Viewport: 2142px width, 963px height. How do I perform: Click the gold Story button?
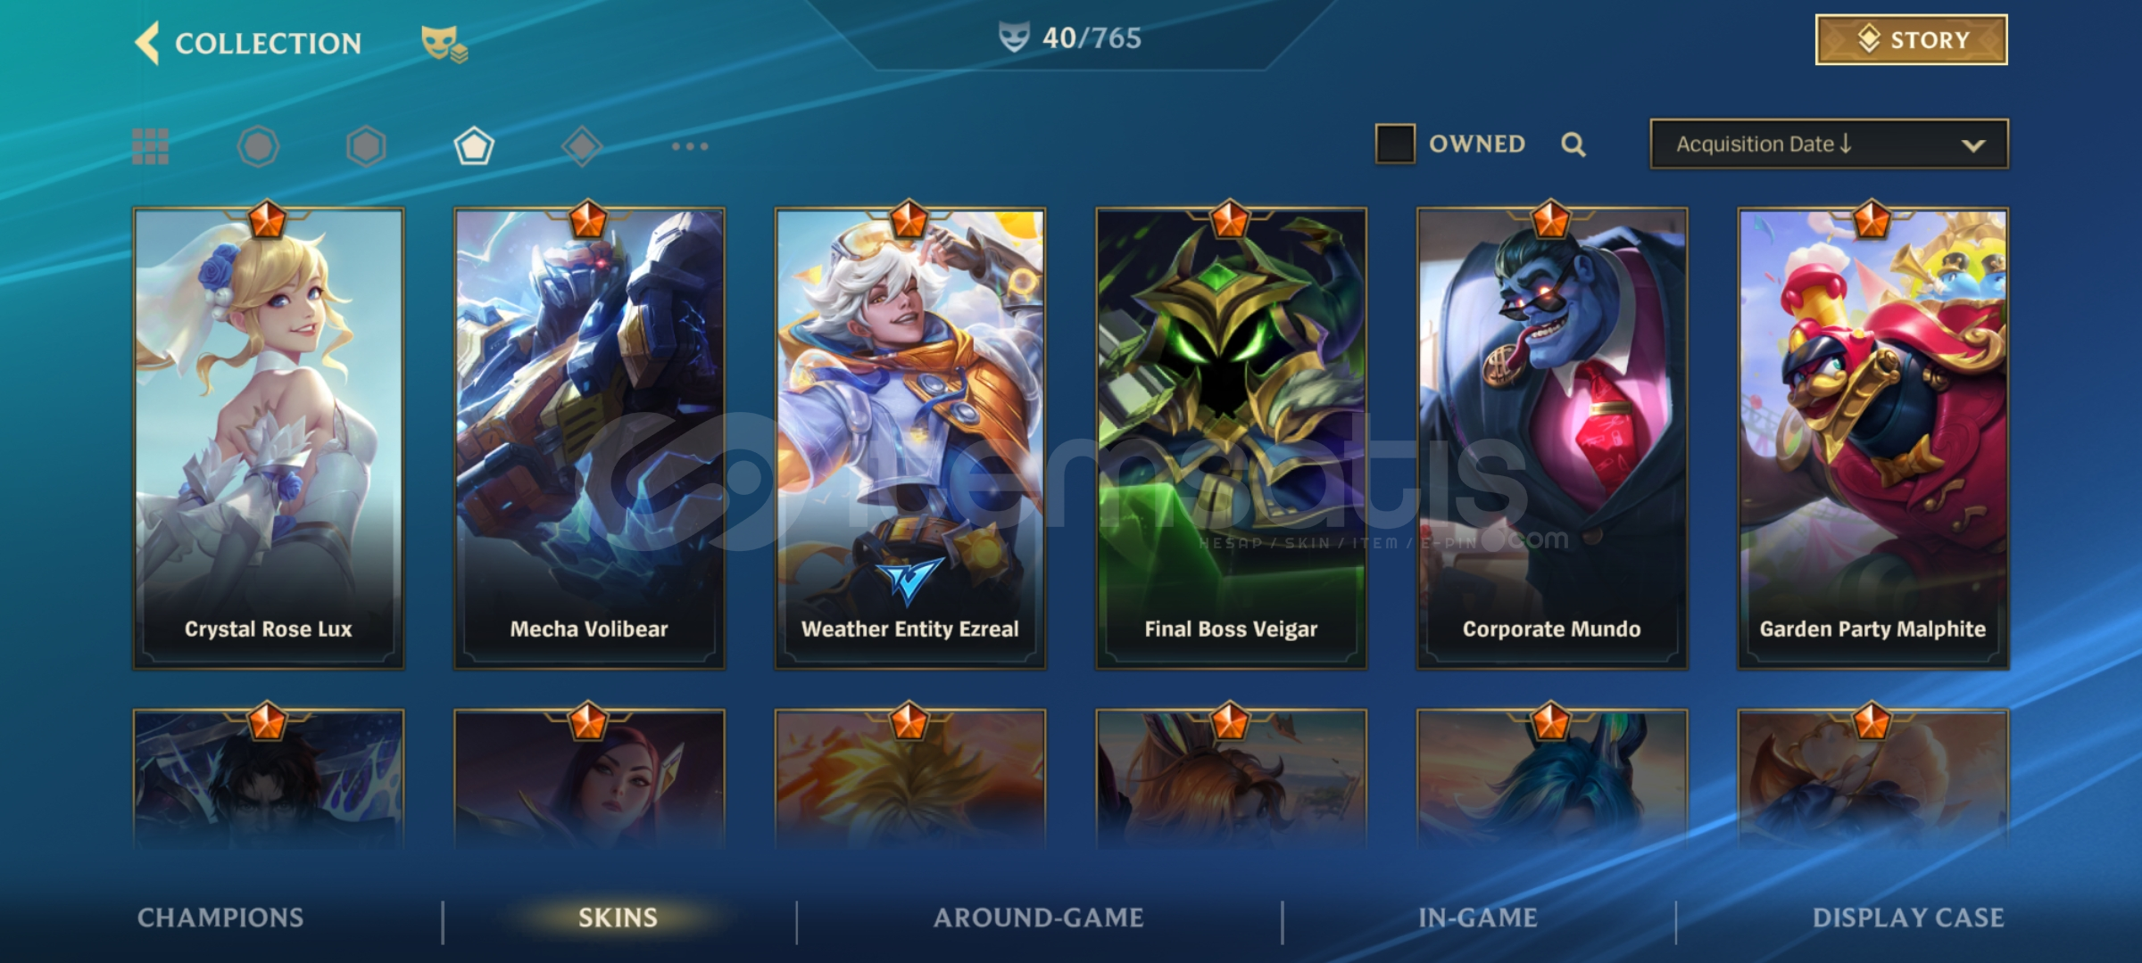pos(1912,40)
